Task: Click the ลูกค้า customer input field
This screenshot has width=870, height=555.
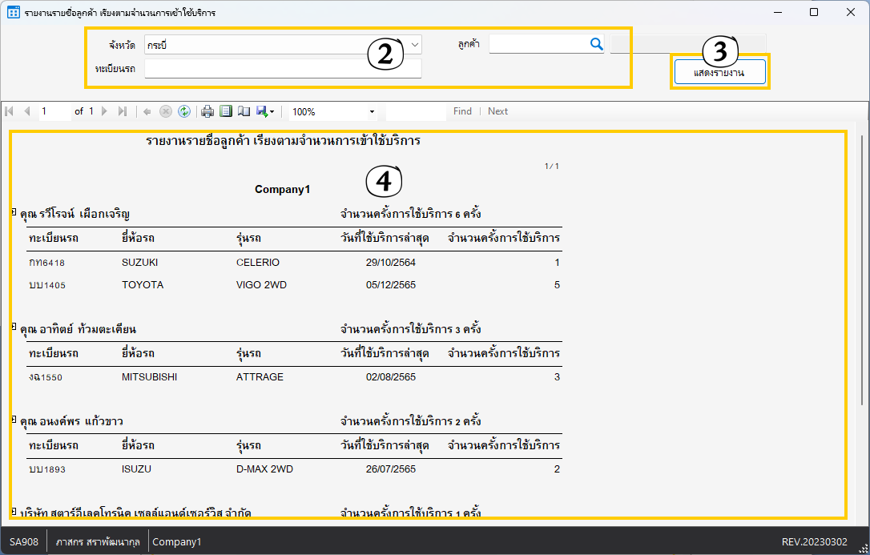Action: click(x=538, y=45)
